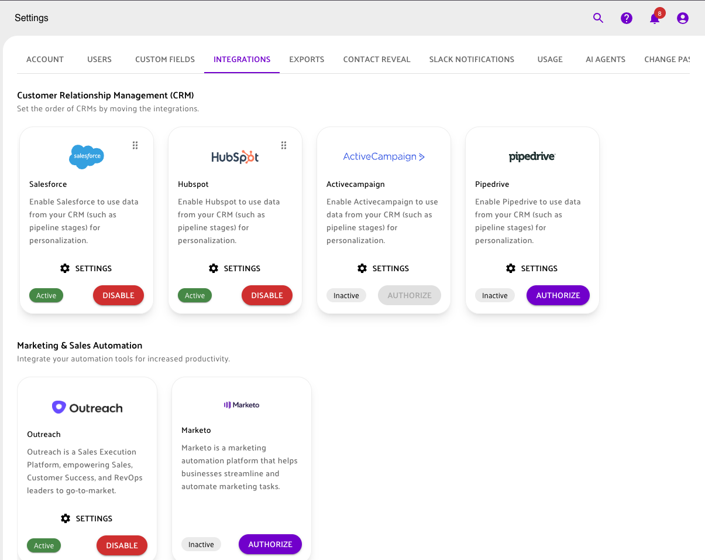Disable the Hubspot integration
This screenshot has height=560, width=705.
(x=267, y=295)
